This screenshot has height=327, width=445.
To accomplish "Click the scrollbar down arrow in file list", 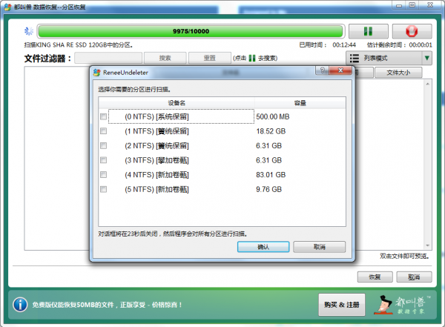I will [427, 245].
